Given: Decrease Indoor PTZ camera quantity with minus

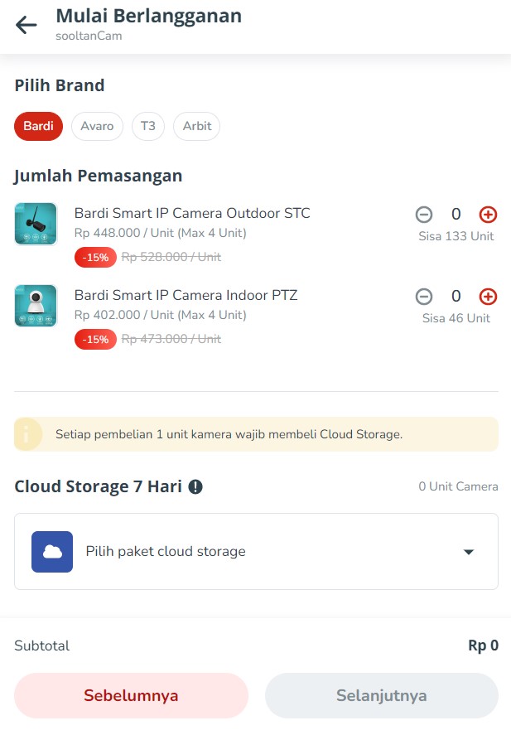Looking at the screenshot, I should (x=424, y=296).
